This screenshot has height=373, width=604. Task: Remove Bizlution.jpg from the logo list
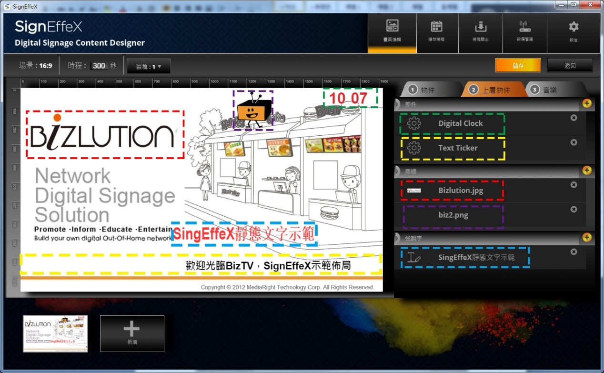coord(574,185)
